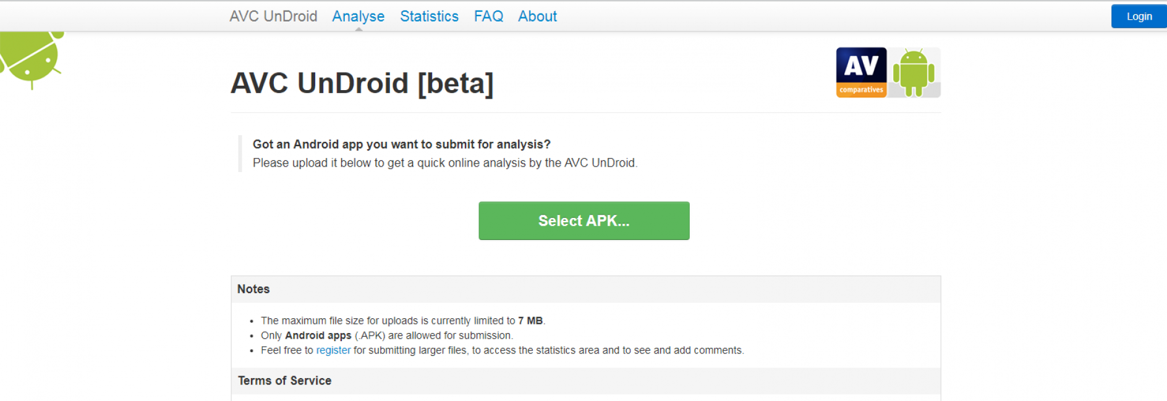Viewport: 1167px width, 401px height.
Task: Click the Terms of Service header
Action: coord(585,381)
